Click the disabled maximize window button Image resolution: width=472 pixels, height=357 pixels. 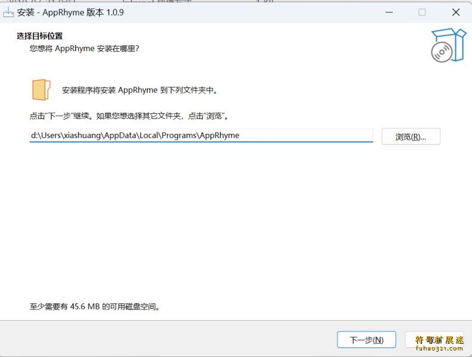[422, 12]
